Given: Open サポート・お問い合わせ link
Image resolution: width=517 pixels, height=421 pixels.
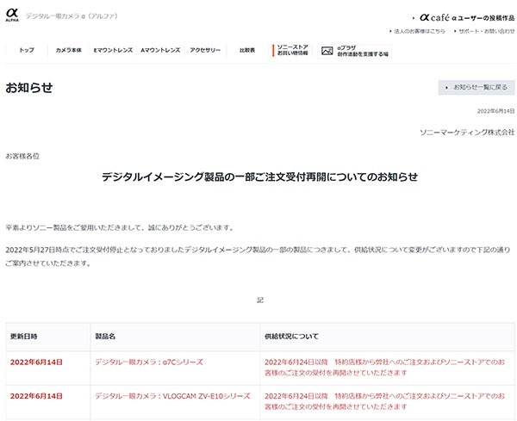Looking at the screenshot, I should pyautogui.click(x=486, y=31).
